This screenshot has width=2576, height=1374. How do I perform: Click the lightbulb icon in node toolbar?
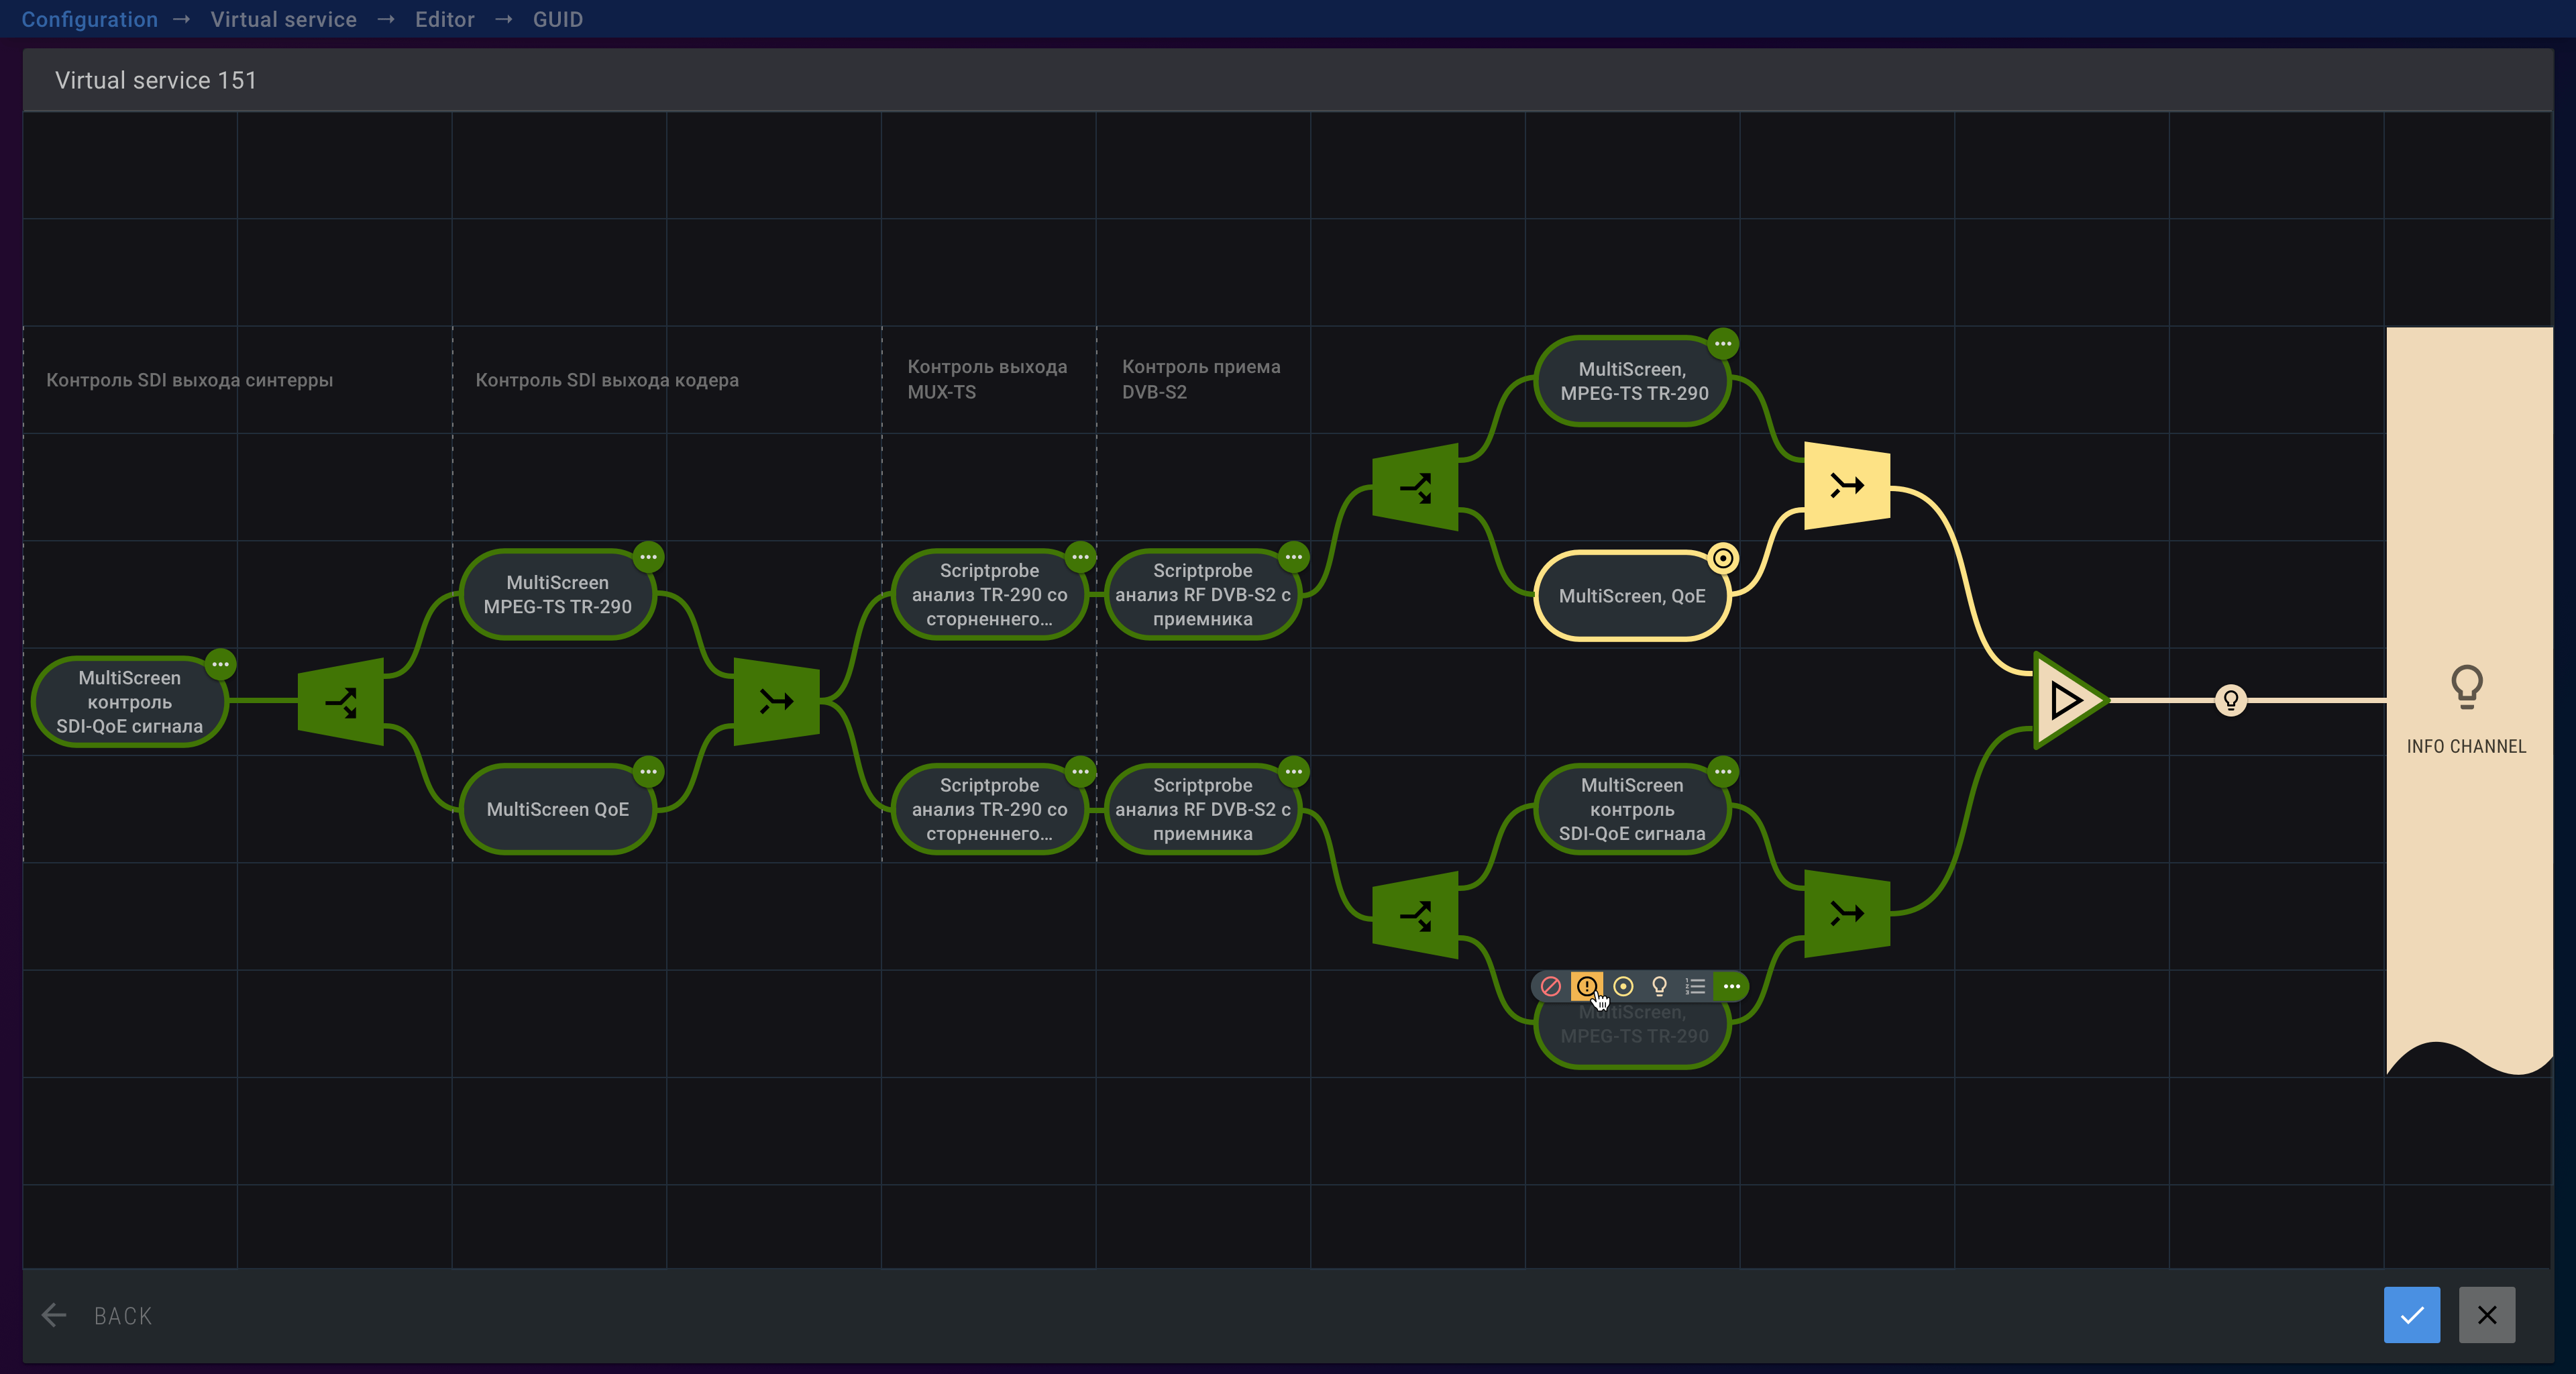tap(1659, 986)
